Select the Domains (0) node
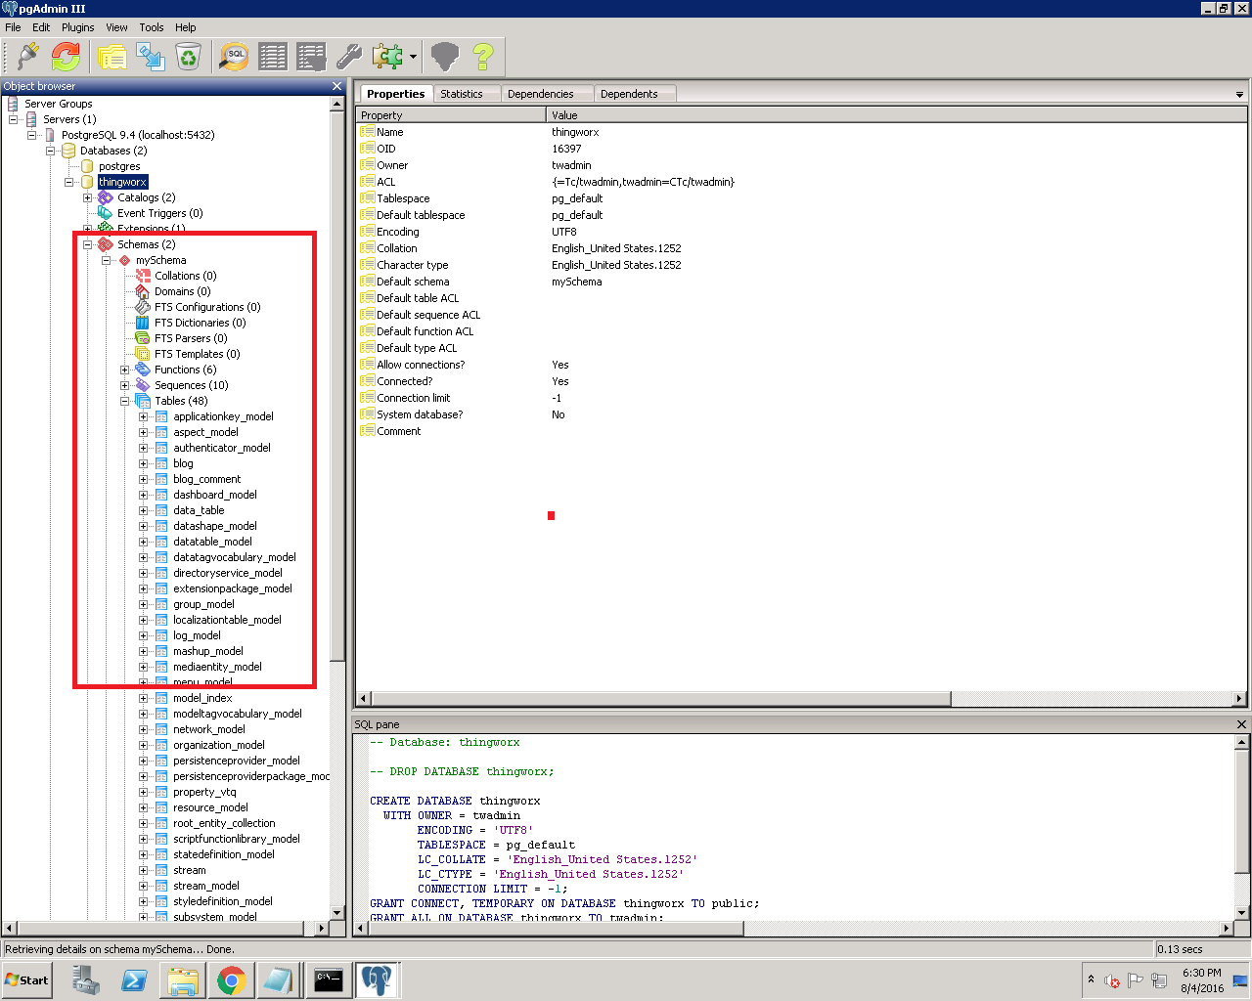The image size is (1252, 1001). tap(182, 291)
